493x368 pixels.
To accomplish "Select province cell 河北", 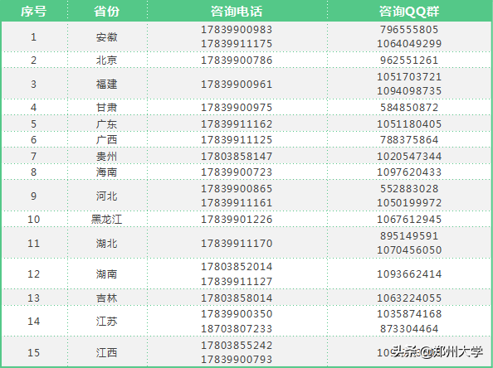I will coord(106,196).
